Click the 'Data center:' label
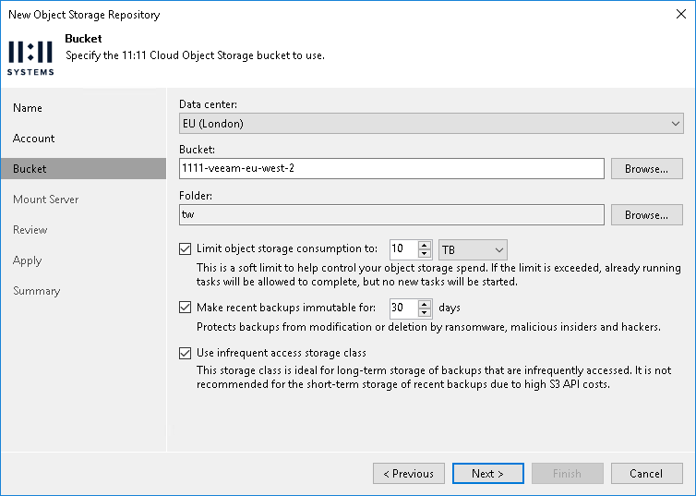Image resolution: width=696 pixels, height=496 pixels. [x=209, y=104]
